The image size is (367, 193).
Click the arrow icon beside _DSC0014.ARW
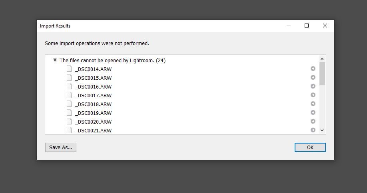tap(313, 69)
